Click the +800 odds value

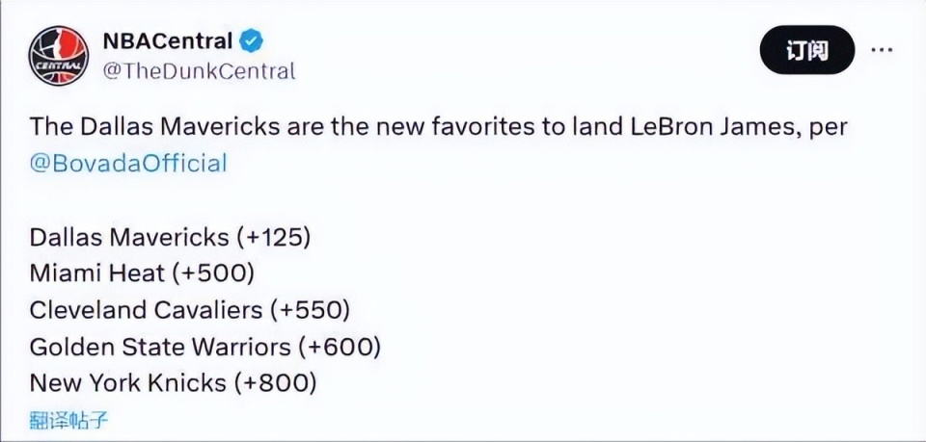pyautogui.click(x=279, y=383)
